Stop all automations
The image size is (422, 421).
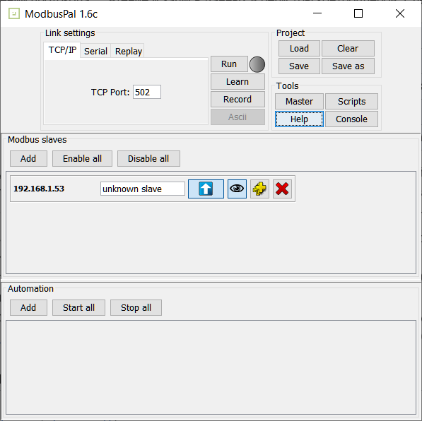(x=136, y=307)
